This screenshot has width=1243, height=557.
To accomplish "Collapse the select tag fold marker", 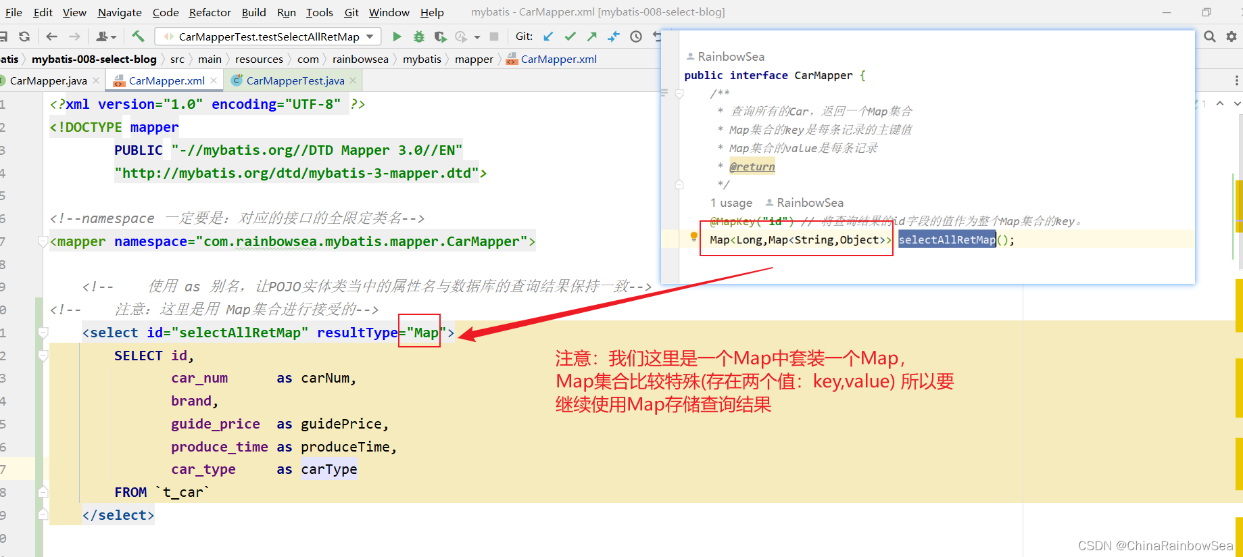I will pos(43,333).
